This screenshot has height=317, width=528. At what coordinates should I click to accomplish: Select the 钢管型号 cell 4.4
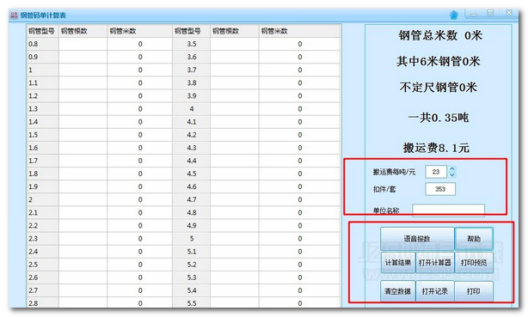(x=192, y=161)
